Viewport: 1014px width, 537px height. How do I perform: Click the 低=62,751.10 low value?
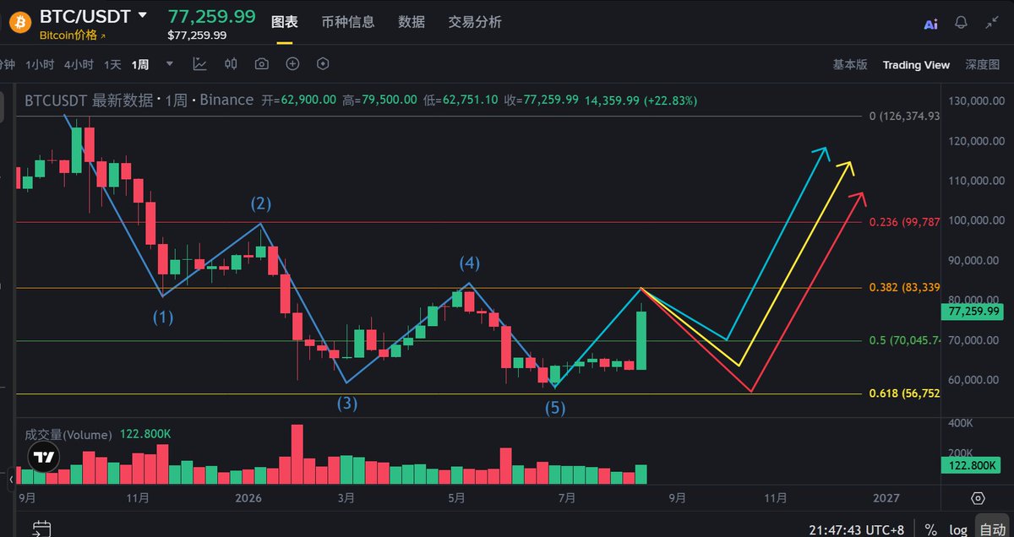point(461,100)
